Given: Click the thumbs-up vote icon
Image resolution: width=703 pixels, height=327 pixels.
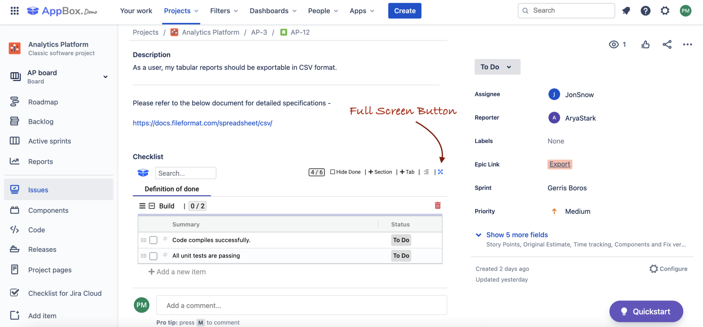Looking at the screenshot, I should point(645,45).
